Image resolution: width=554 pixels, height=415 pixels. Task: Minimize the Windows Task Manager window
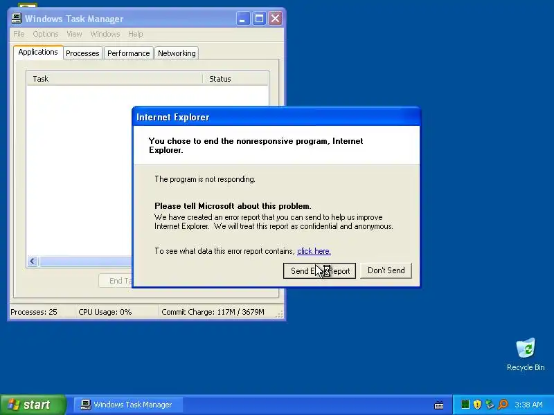tap(243, 19)
